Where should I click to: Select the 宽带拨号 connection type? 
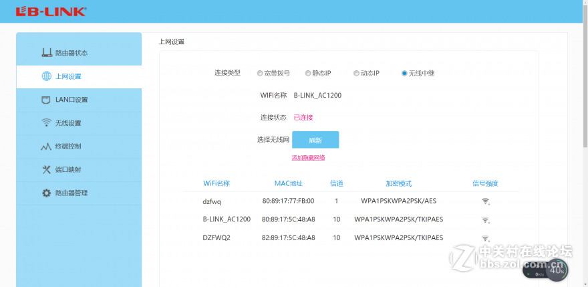(260, 74)
